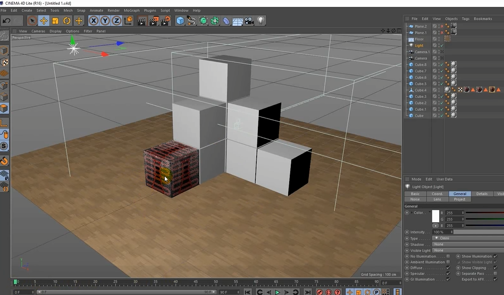504x295 pixels.
Task: Toggle the Separate Pass checkbox
Action: click(495, 274)
